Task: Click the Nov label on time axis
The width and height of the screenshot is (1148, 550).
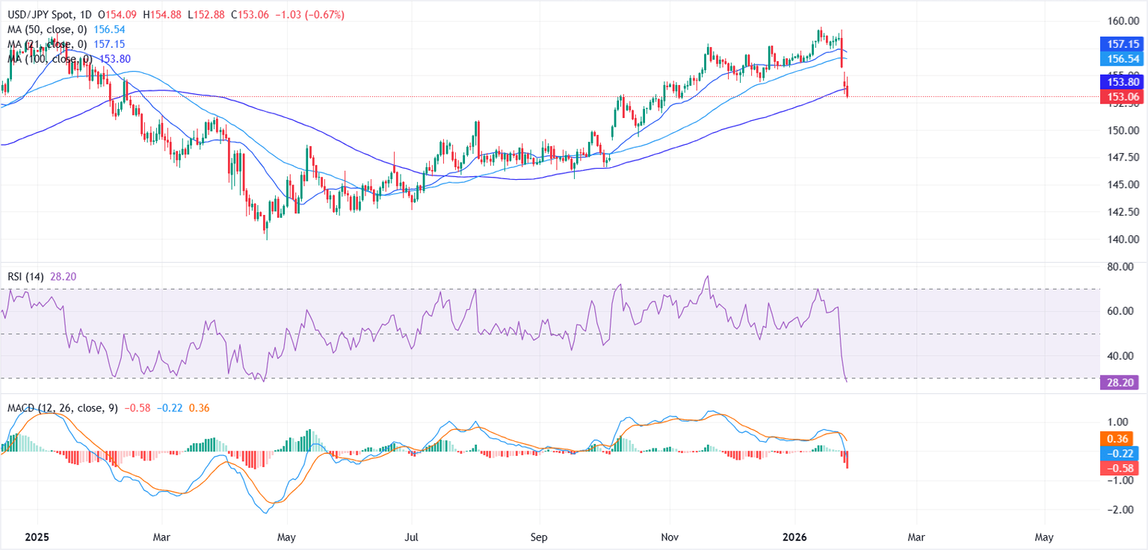Action: 670,537
